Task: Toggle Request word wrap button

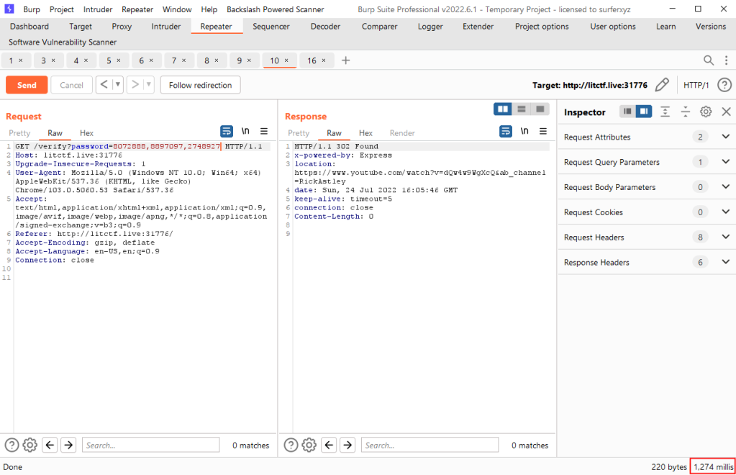Action: [x=227, y=131]
